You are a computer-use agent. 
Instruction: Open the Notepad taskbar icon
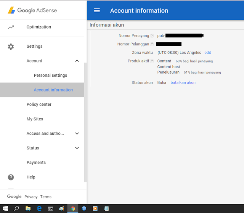point(106,208)
